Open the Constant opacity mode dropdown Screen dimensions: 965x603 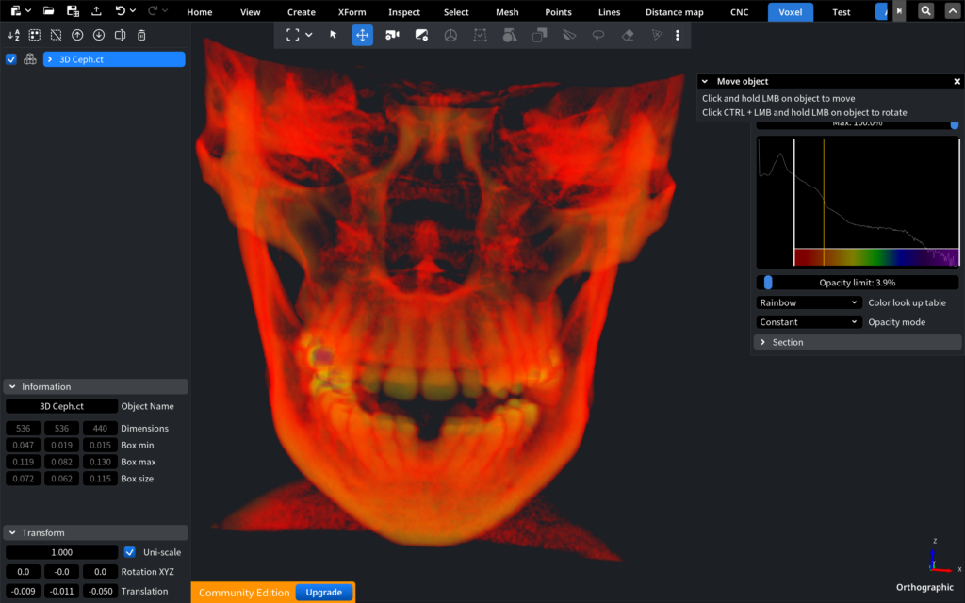coord(809,322)
